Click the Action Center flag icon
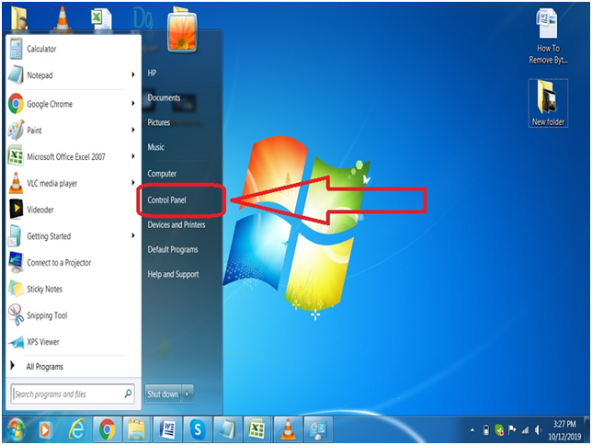 (x=512, y=429)
